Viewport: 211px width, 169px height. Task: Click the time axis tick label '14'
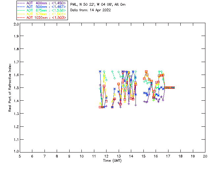click(131, 156)
